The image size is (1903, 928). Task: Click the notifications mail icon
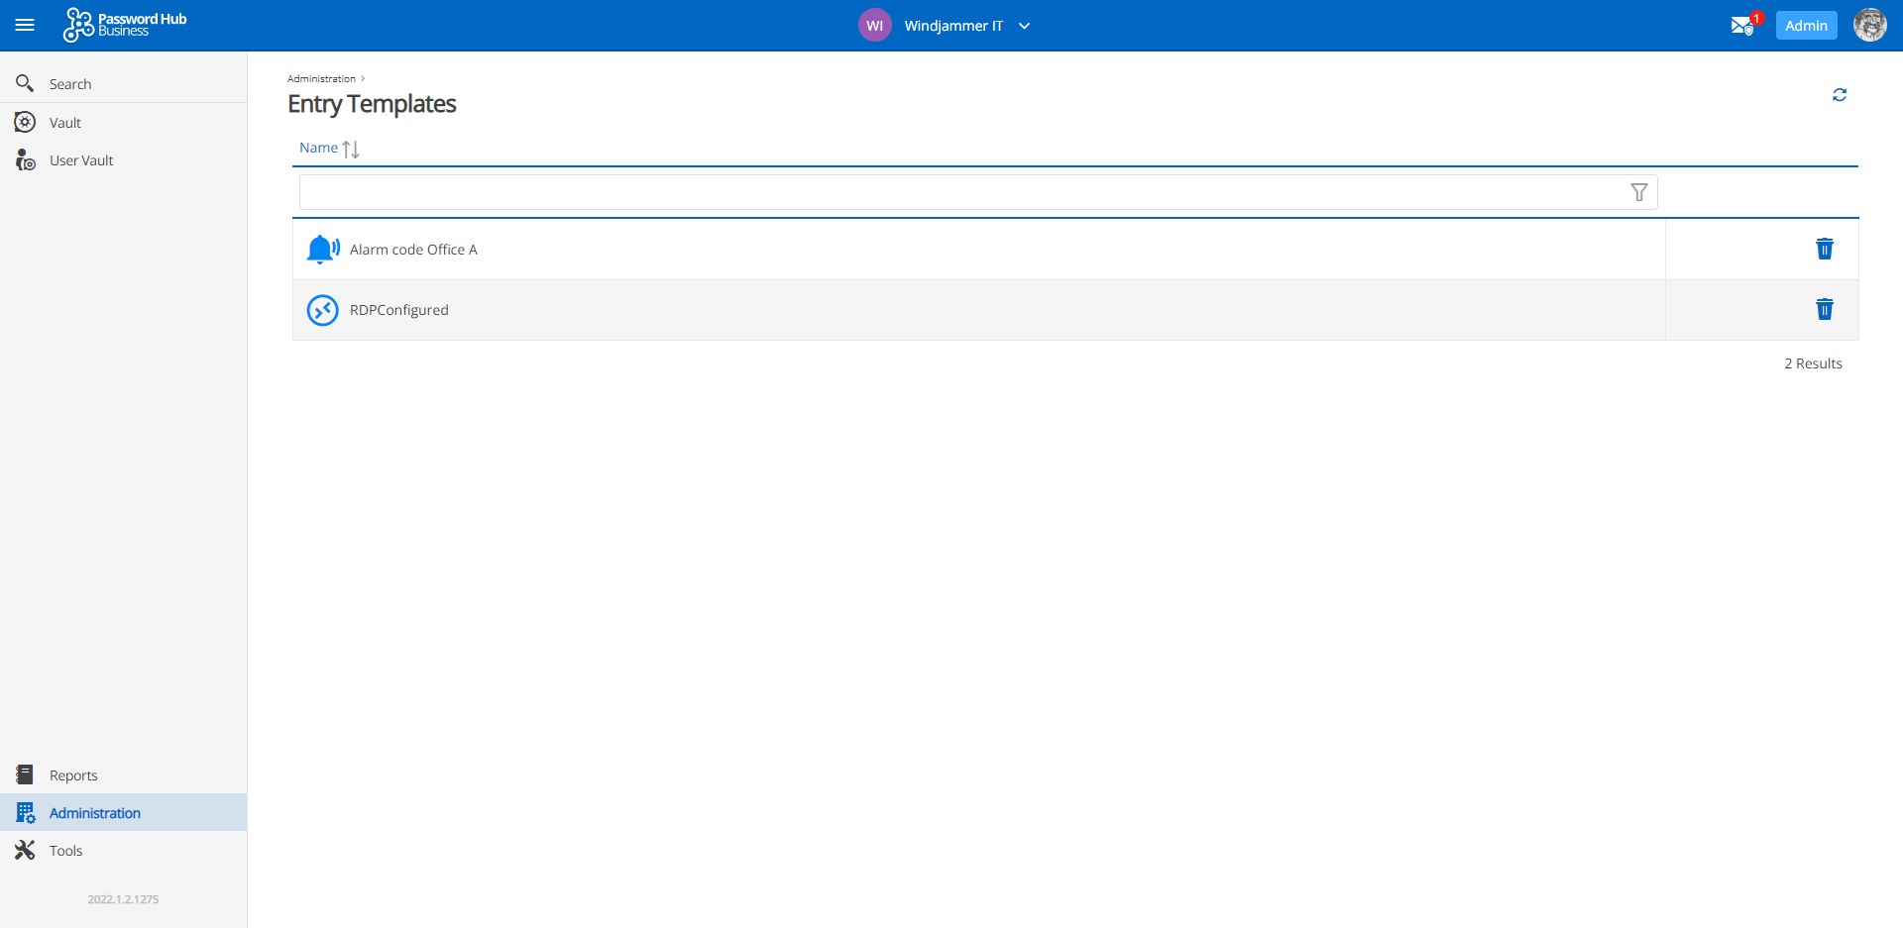point(1742,25)
